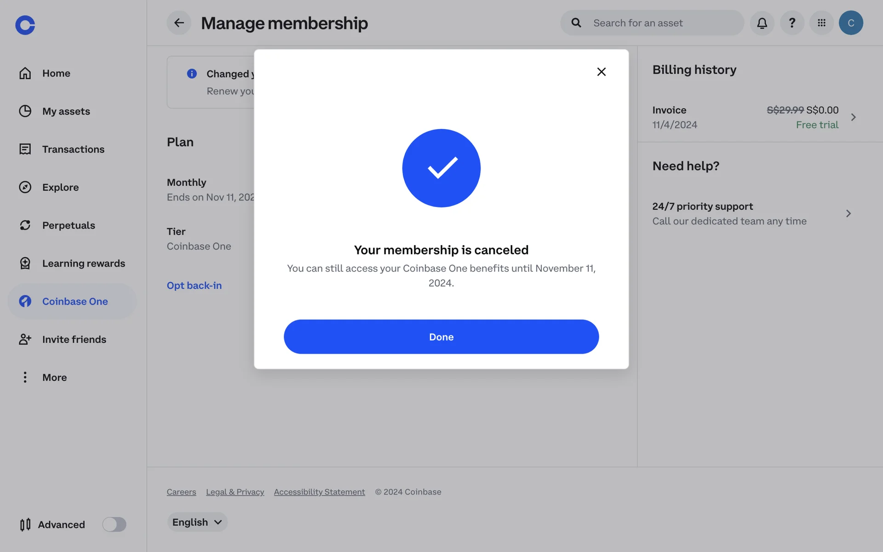
Task: Click the Coinbase logo icon
Action: tap(25, 25)
